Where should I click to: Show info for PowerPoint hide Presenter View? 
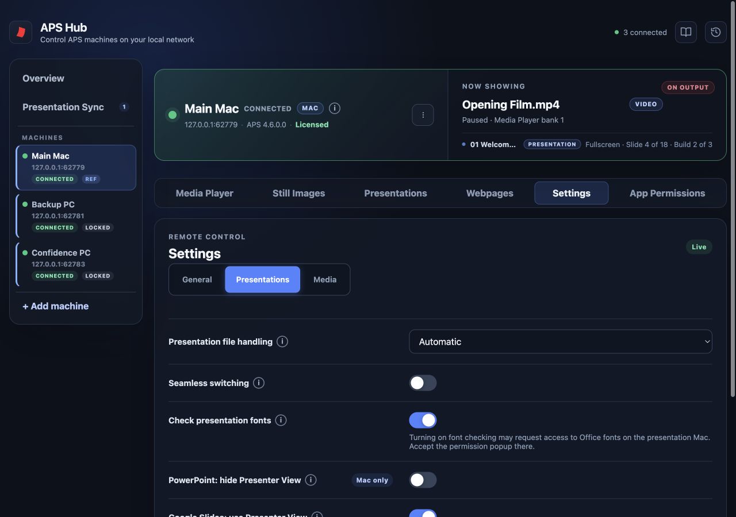[x=311, y=480]
